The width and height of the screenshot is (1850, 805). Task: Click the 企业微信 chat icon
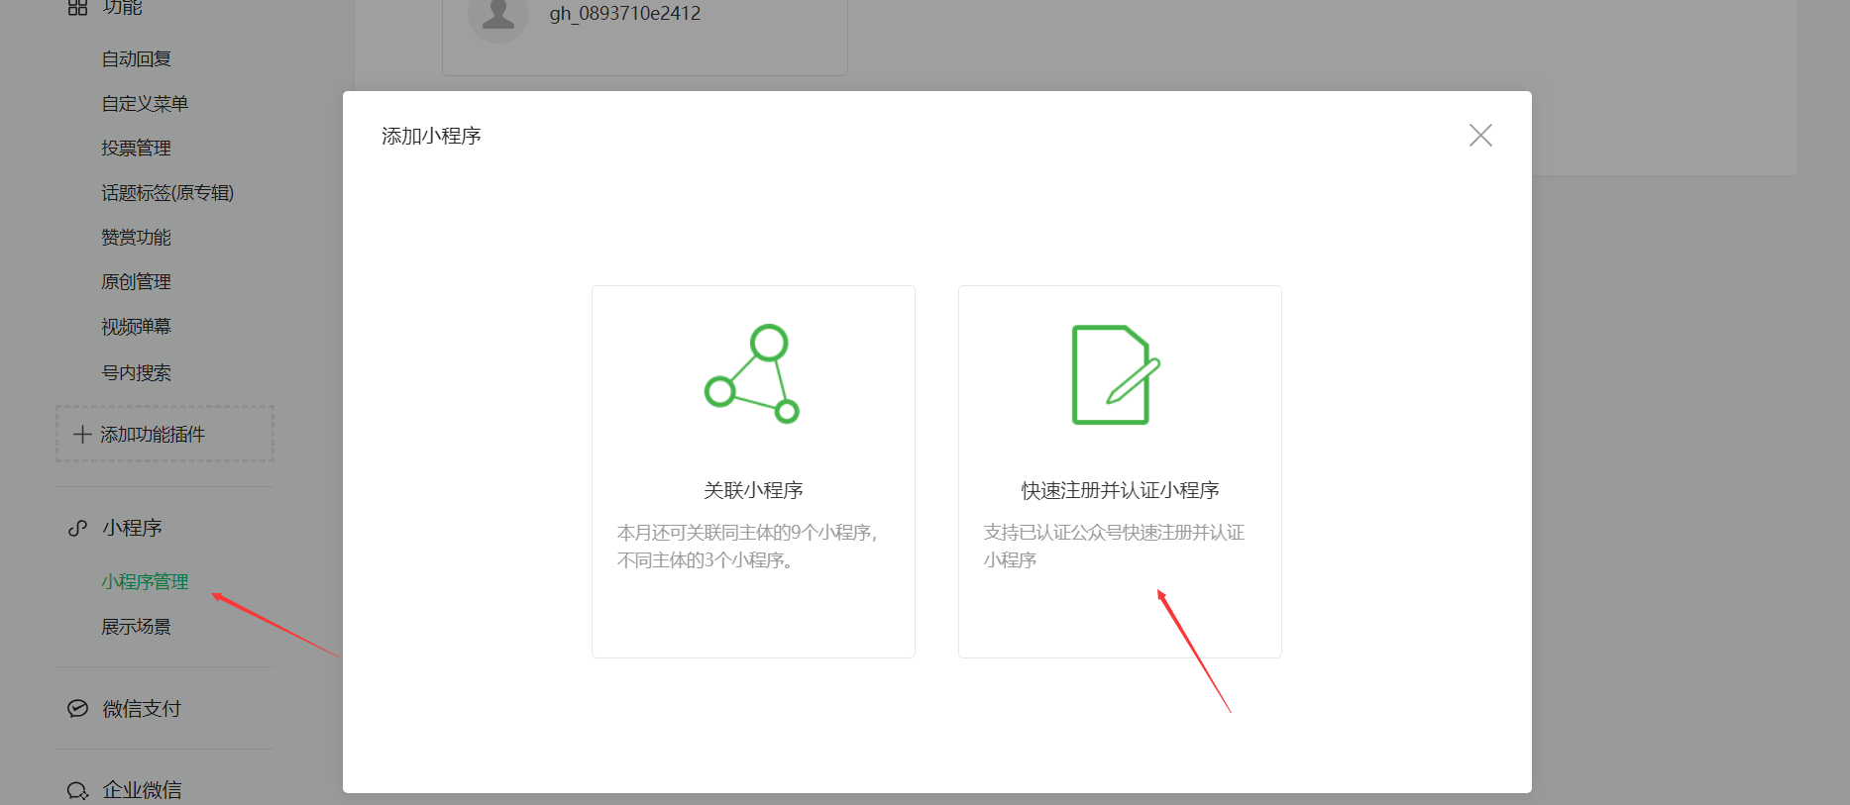(x=77, y=790)
